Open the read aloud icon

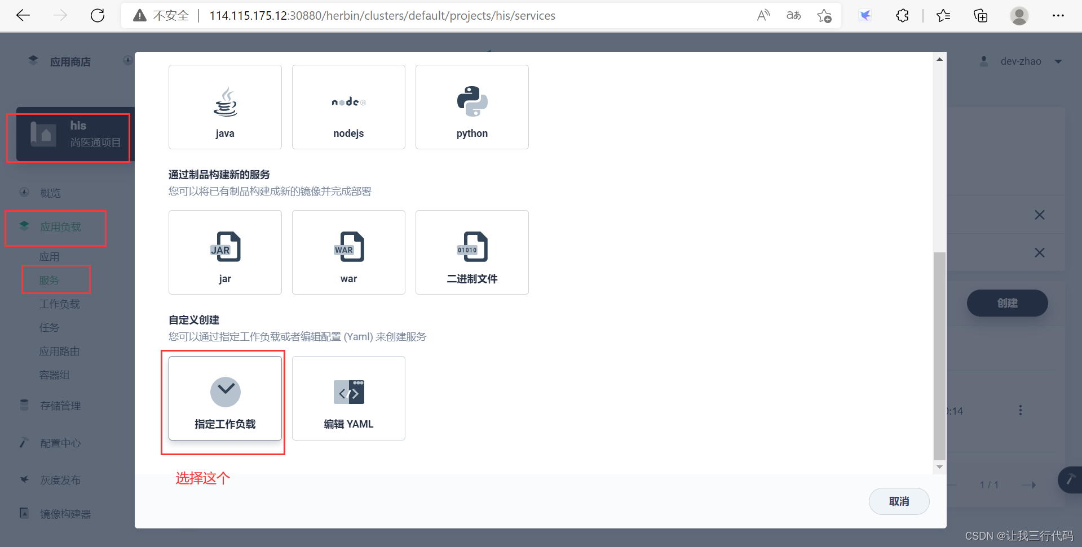[763, 16]
